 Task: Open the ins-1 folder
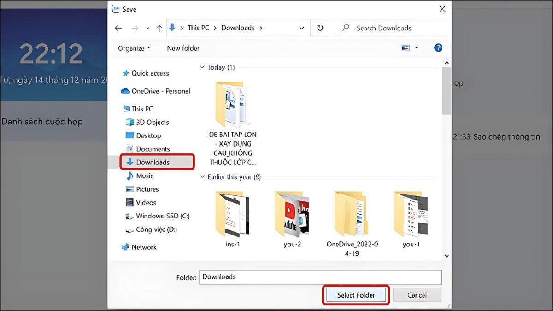pyautogui.click(x=233, y=214)
